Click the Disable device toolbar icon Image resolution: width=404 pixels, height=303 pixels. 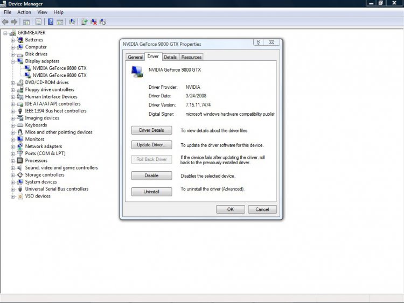[102, 22]
